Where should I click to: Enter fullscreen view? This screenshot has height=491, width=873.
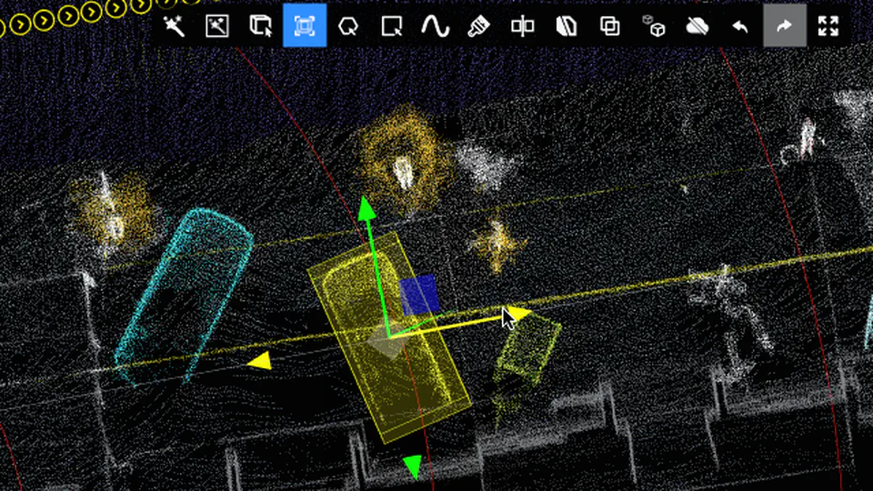(828, 25)
